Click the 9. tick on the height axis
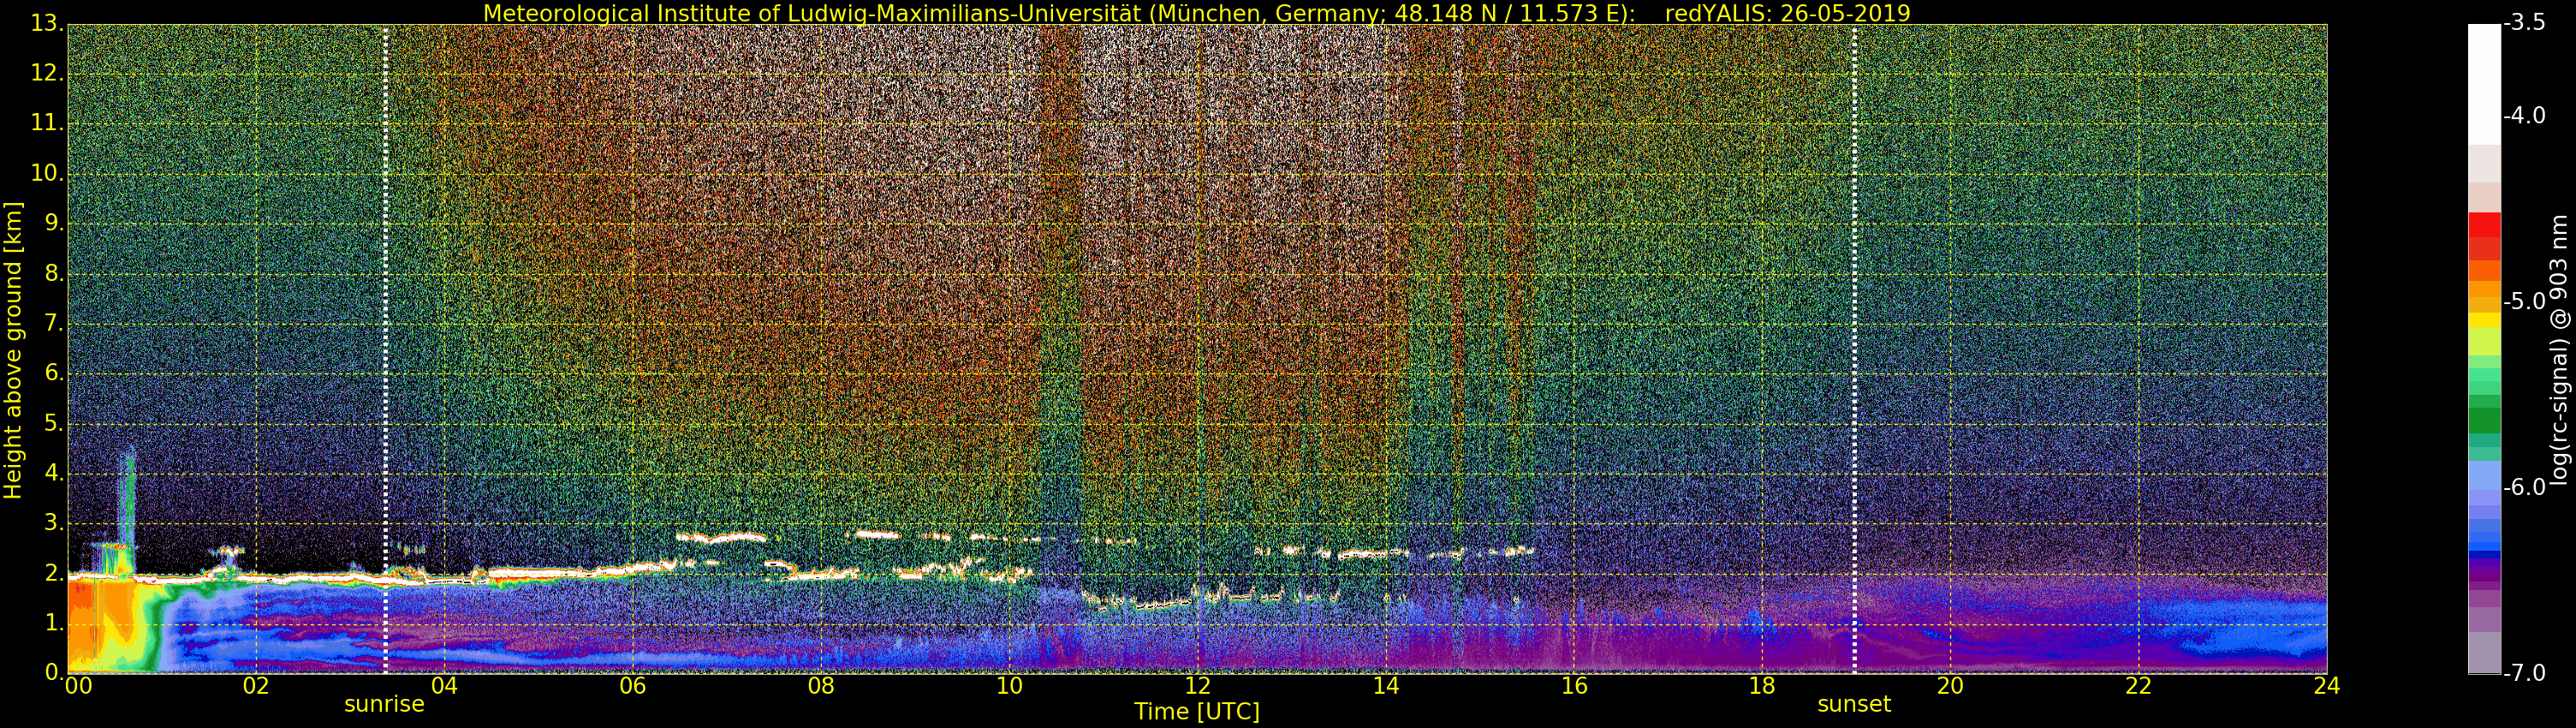 click(x=54, y=223)
